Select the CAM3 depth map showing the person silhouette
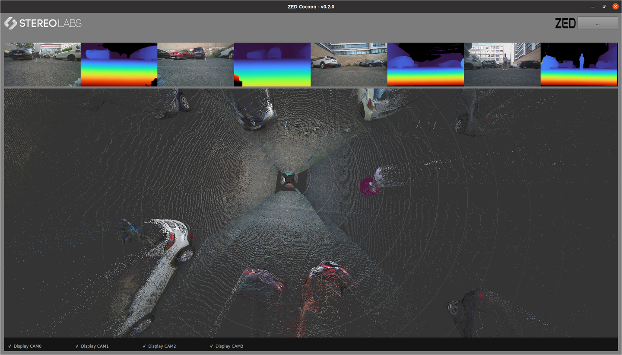622x355 pixels. point(579,64)
